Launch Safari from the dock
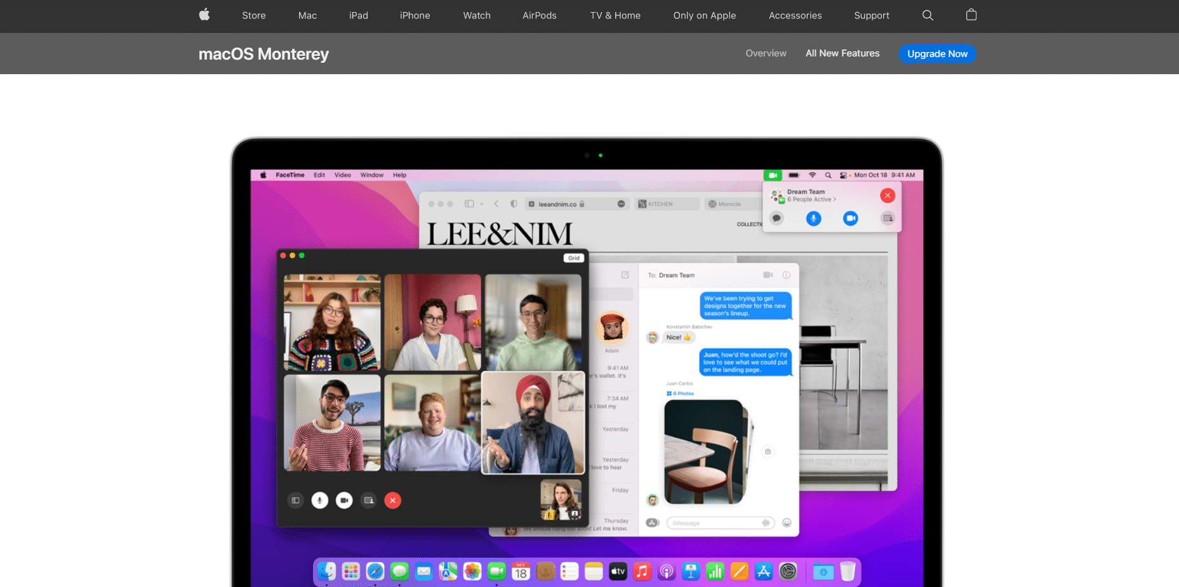 pyautogui.click(x=375, y=572)
